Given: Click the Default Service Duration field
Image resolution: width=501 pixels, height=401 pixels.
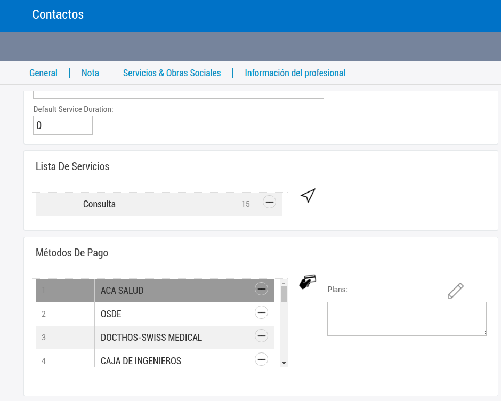Looking at the screenshot, I should (x=63, y=126).
